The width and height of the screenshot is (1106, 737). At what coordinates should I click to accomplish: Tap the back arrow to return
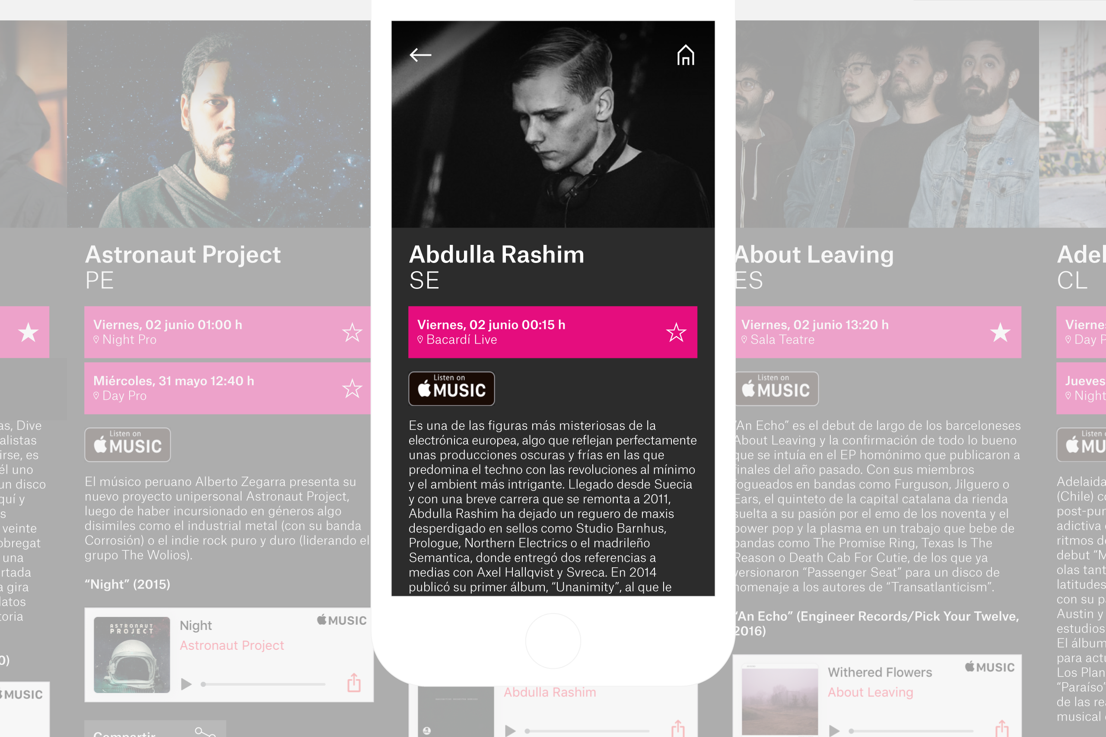click(x=422, y=55)
